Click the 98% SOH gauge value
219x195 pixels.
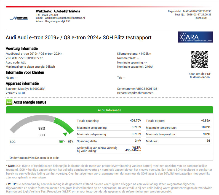pyautogui.click(x=42, y=128)
